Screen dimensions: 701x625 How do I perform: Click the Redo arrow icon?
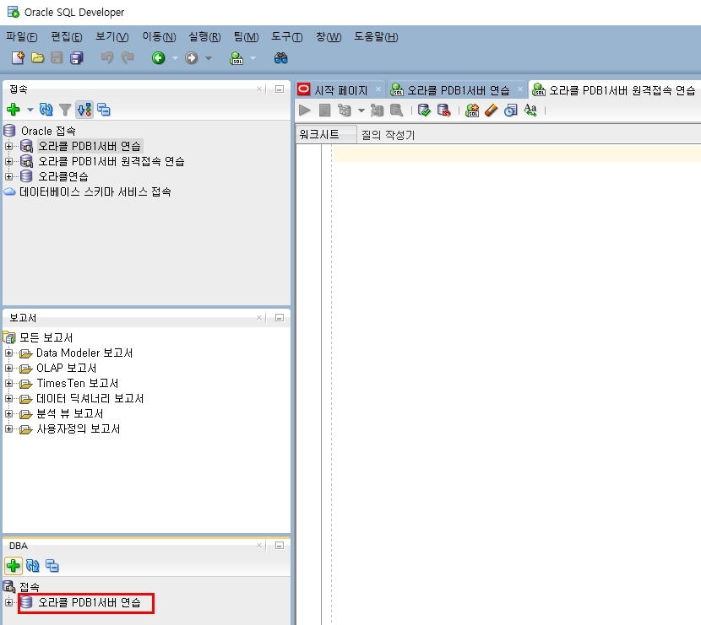[128, 58]
